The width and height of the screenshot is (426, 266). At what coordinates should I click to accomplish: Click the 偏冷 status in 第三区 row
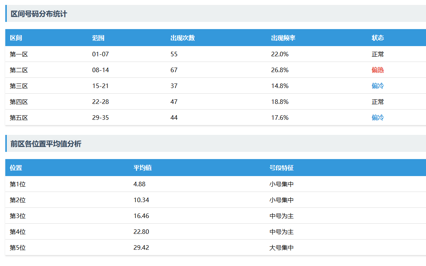(378, 86)
